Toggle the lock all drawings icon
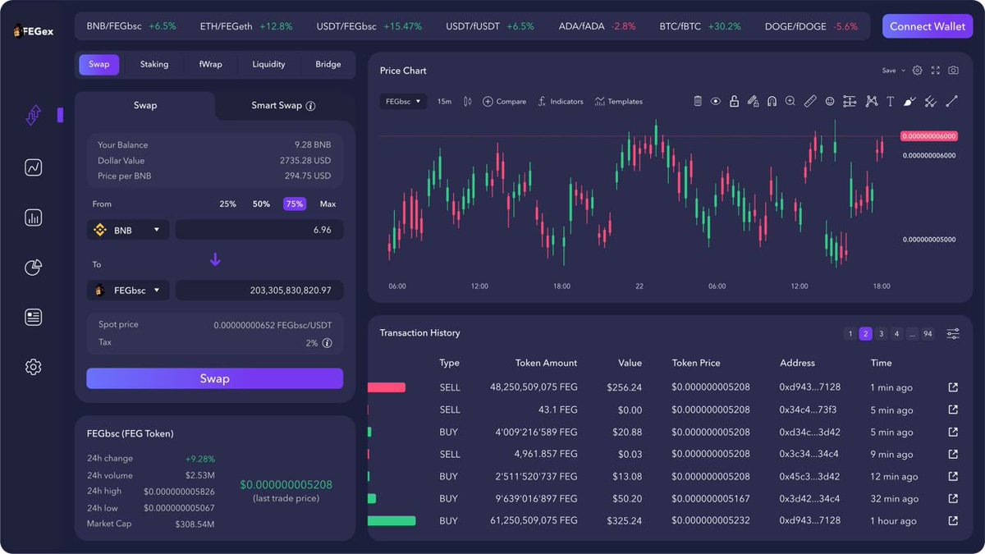Screen dimensions: 985x554 (x=735, y=101)
